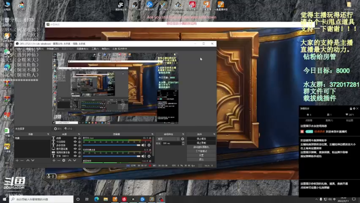
Task: Move source up in the Sources list
Action: click(x=70, y=160)
